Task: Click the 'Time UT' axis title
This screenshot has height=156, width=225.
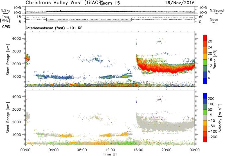Action: click(110, 154)
